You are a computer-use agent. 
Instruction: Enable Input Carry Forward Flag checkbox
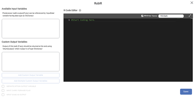coord(3,90)
